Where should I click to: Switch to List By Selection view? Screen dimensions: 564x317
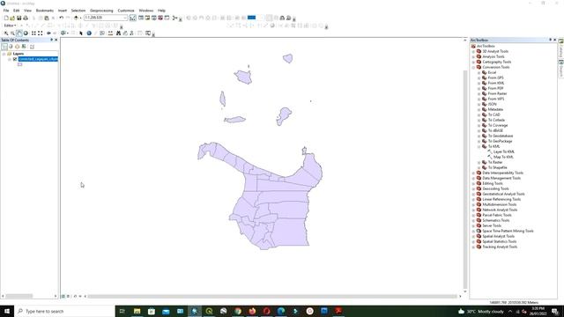click(24, 47)
